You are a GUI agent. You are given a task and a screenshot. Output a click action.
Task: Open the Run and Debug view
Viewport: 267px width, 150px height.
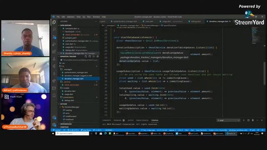[x=54, y=44]
